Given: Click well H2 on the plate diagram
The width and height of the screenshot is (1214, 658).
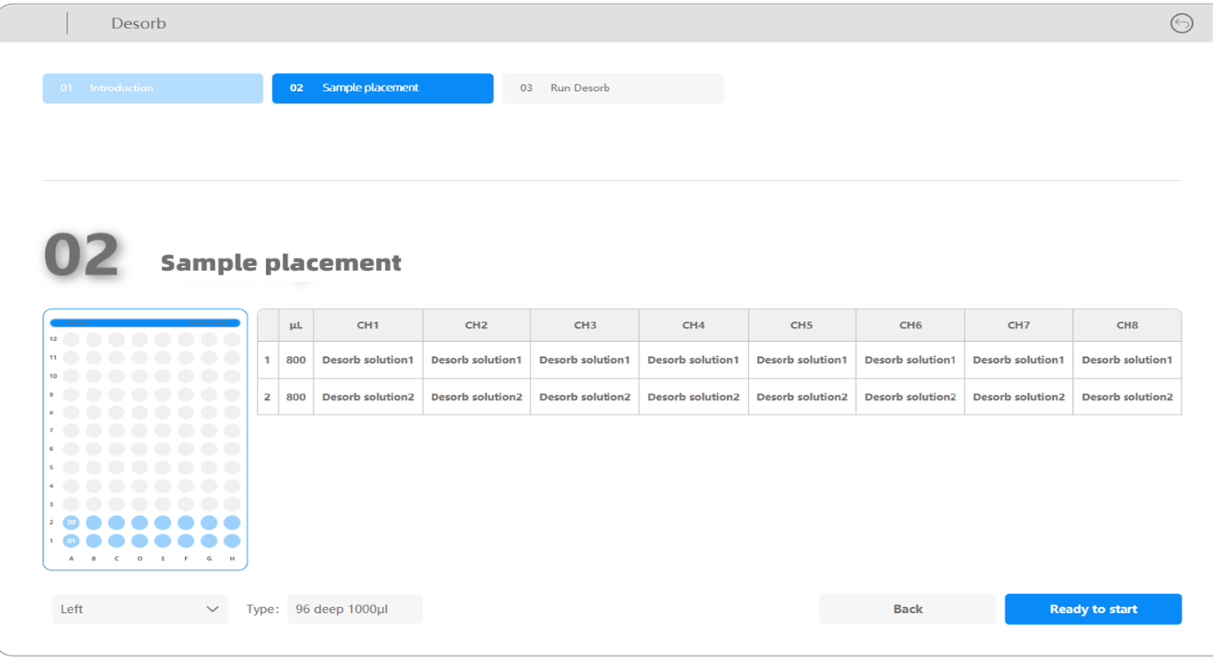Looking at the screenshot, I should (x=232, y=523).
